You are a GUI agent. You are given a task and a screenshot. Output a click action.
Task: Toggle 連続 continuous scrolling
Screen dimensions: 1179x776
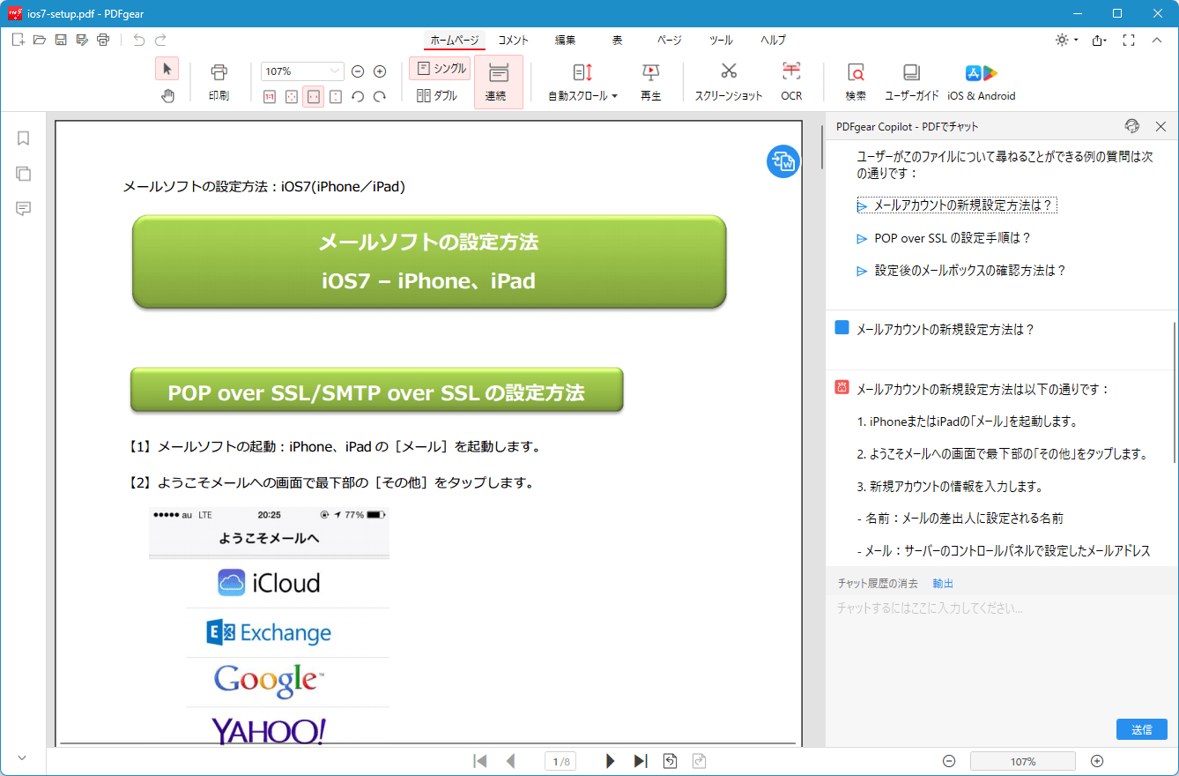(499, 82)
